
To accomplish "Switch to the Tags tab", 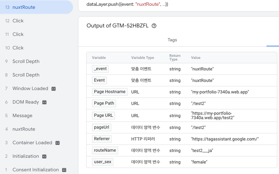I will coord(172,40).
